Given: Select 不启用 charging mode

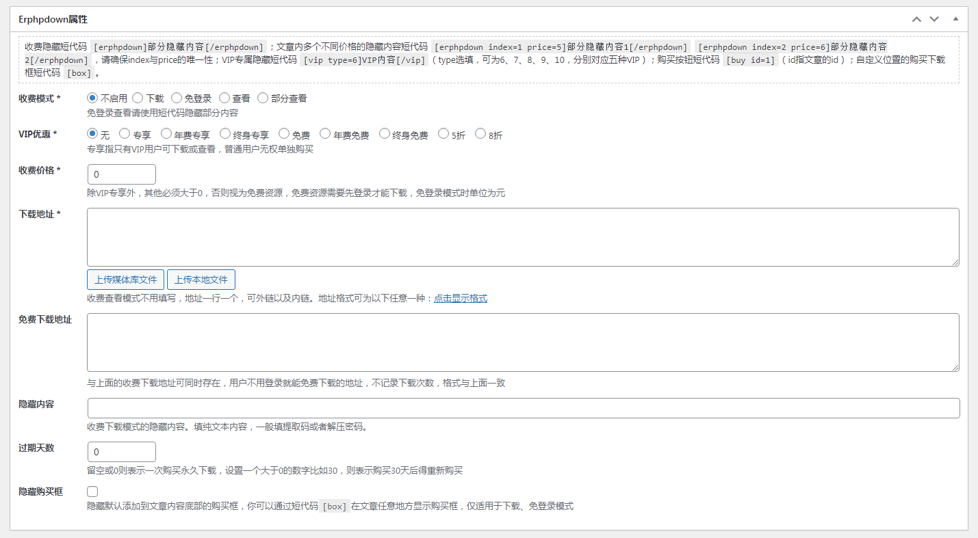Looking at the screenshot, I should (x=92, y=98).
